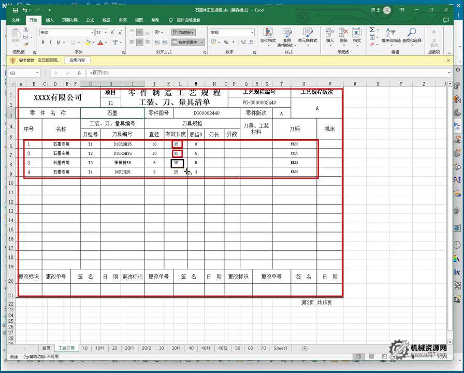This screenshot has height=373, width=464.
Task: Expand the number format combo box
Action: [x=252, y=32]
